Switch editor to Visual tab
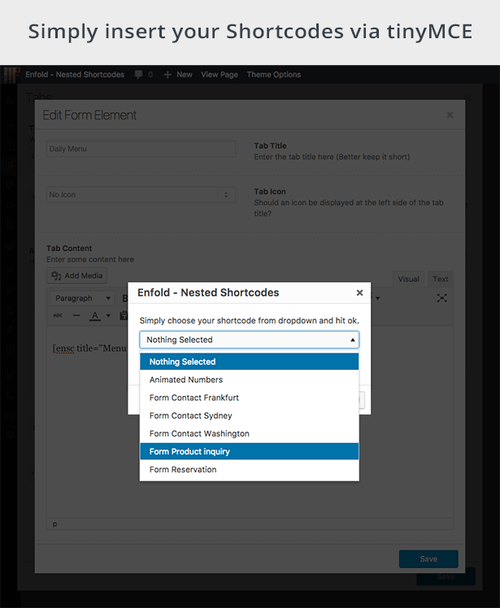Image resolution: width=500 pixels, height=608 pixels. coord(408,279)
